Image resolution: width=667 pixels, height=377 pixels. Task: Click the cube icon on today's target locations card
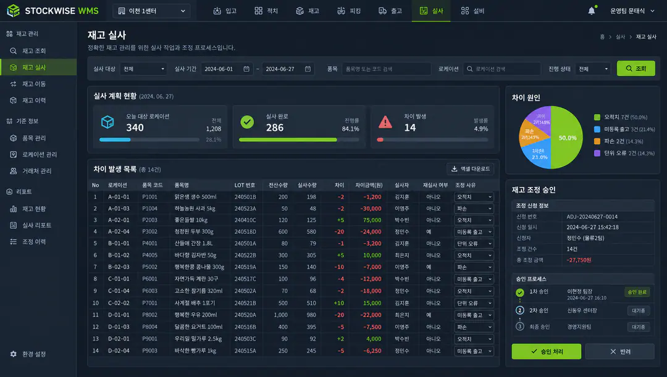pyautogui.click(x=107, y=122)
